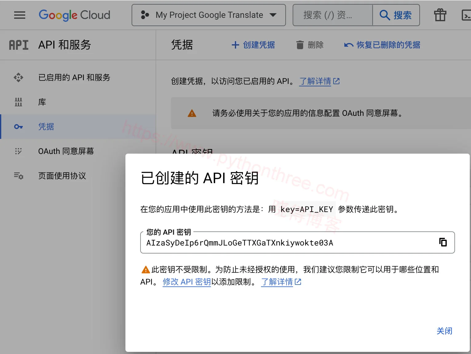The height and width of the screenshot is (354, 471).
Task: Open the API 和服务 section menu
Action: pyautogui.click(x=65, y=45)
